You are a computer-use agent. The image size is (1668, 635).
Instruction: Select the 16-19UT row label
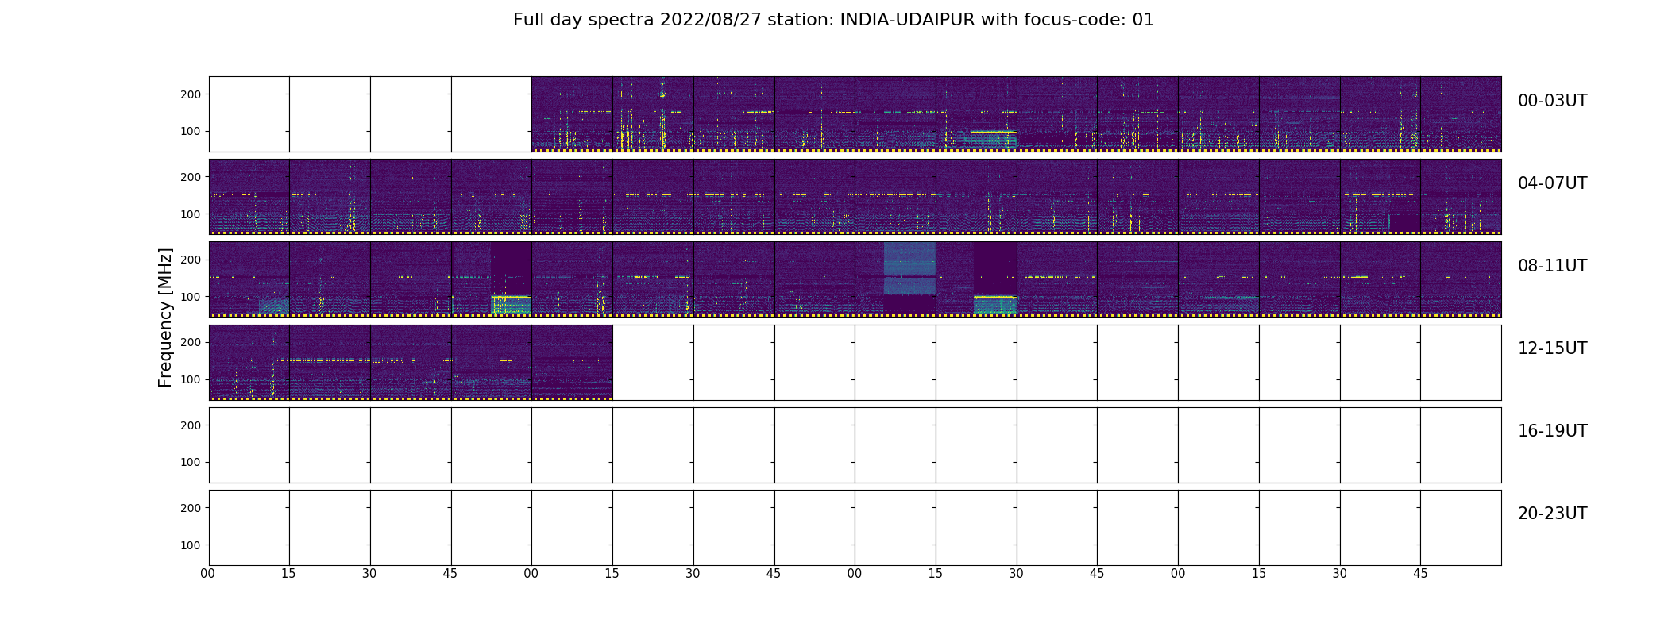(1552, 431)
